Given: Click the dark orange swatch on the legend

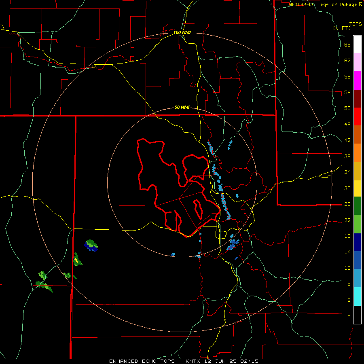Looking at the screenshot, I should [357, 134].
